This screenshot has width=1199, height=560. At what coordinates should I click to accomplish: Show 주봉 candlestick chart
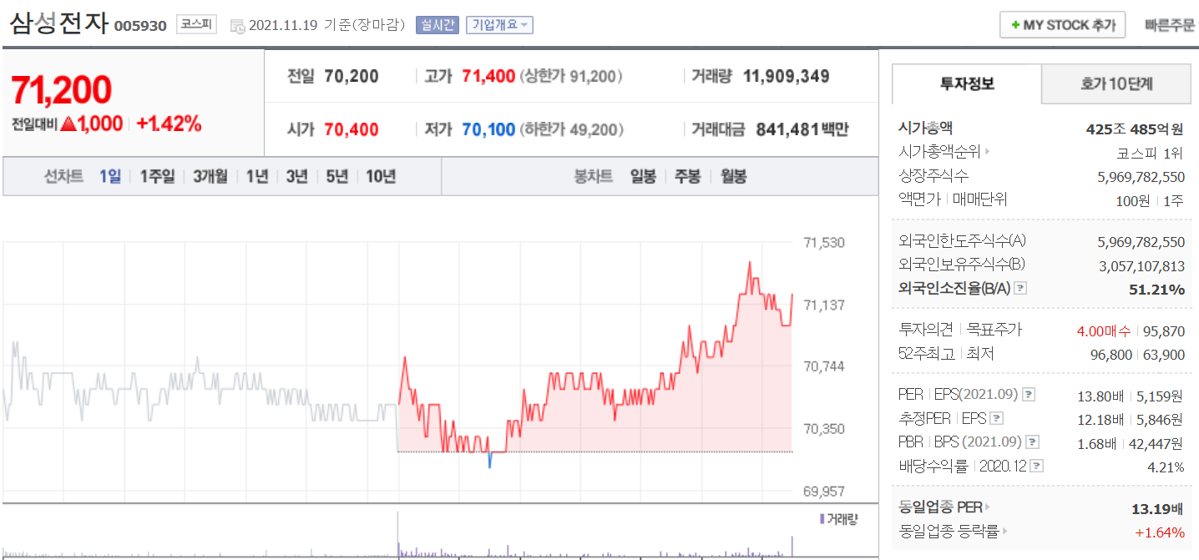pyautogui.click(x=687, y=176)
